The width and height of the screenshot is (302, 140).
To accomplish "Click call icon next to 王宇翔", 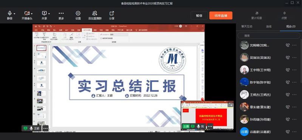I will [x=288, y=70].
